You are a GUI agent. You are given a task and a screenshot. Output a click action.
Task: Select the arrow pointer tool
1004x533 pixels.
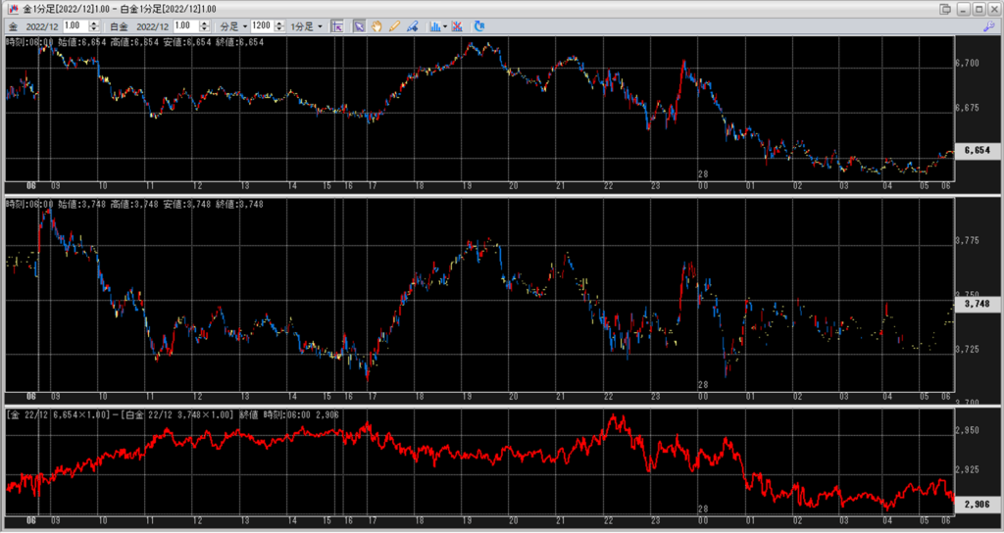click(x=359, y=25)
